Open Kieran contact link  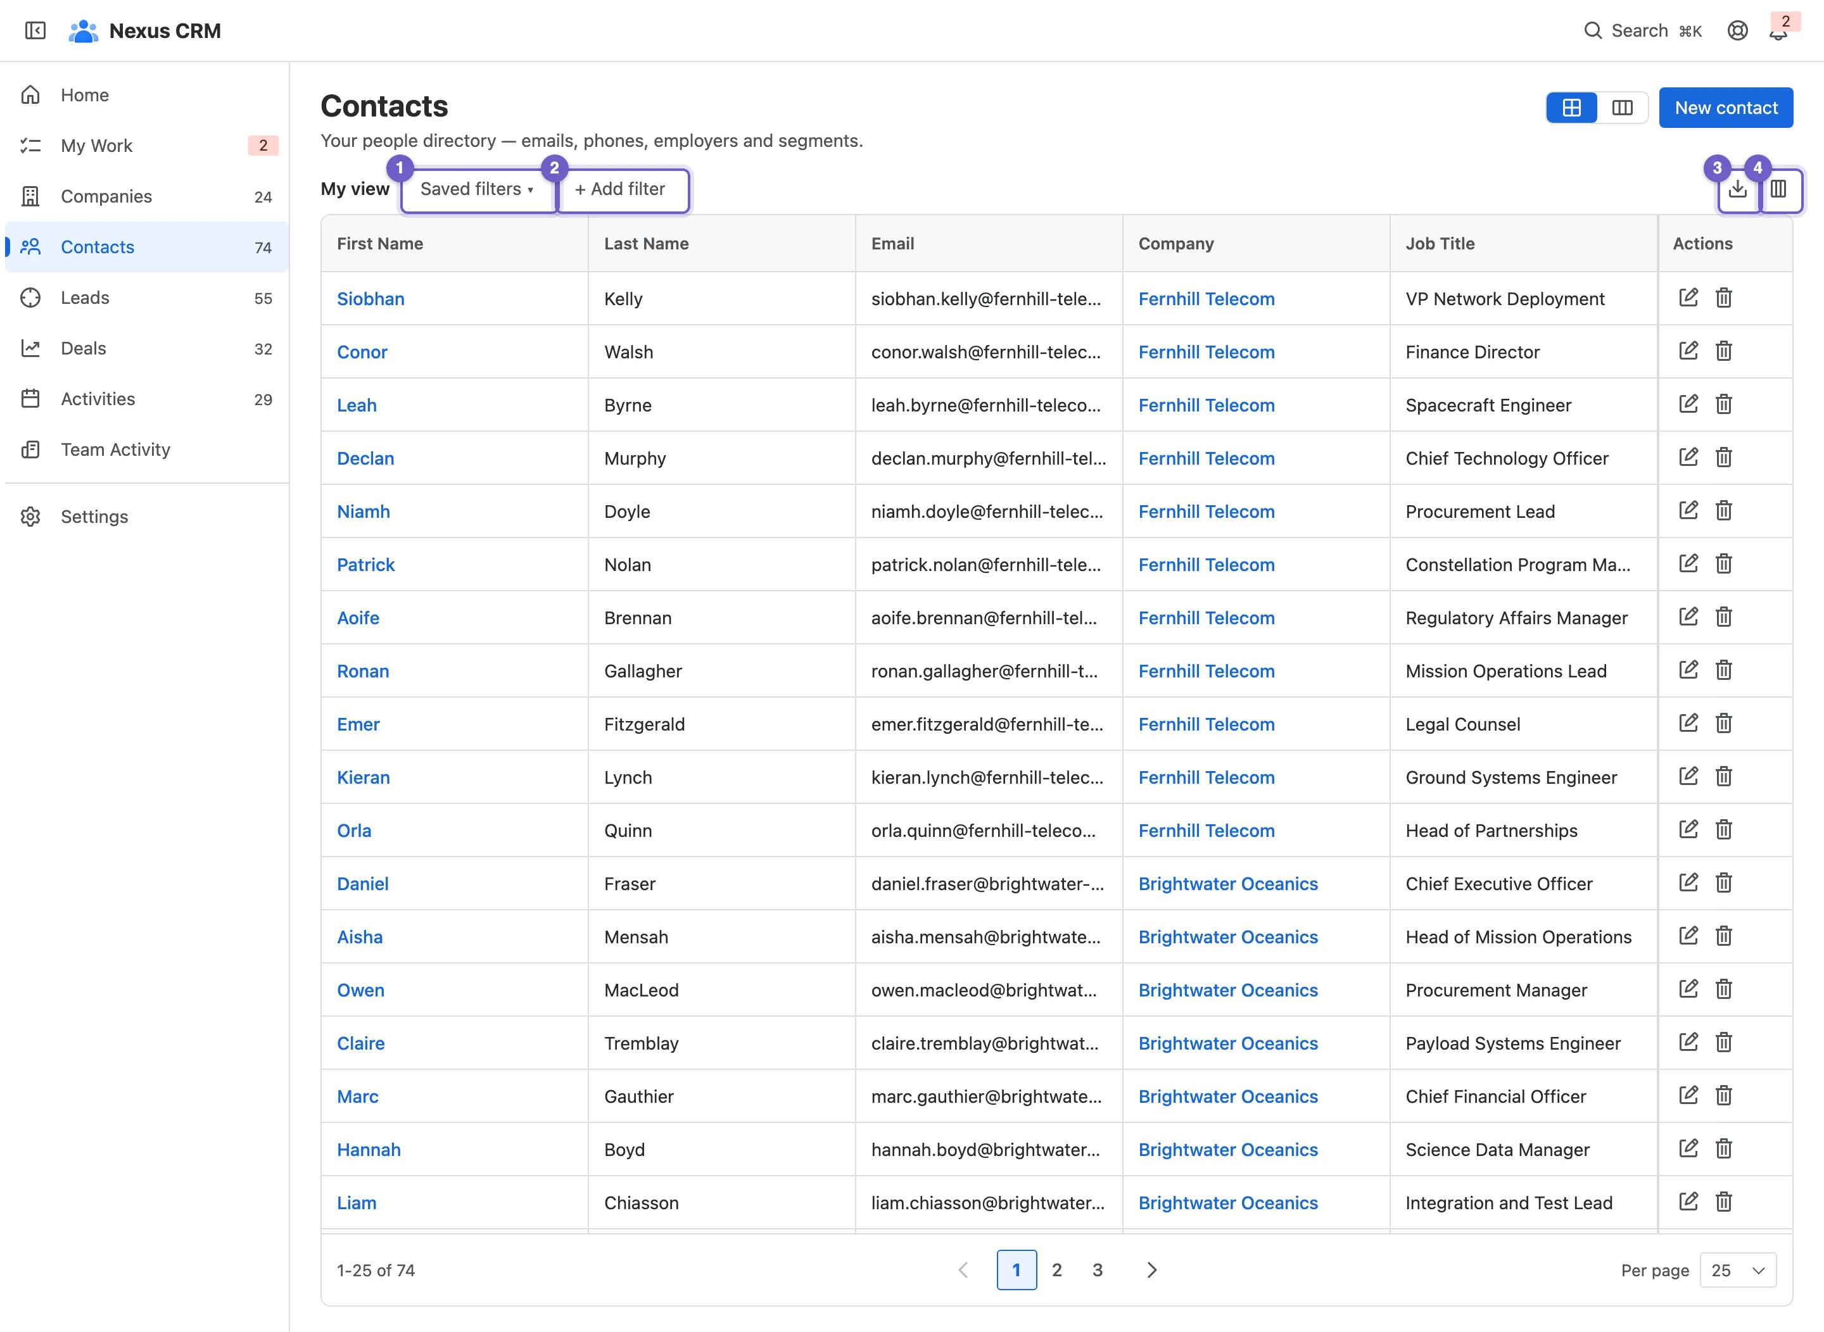[363, 778]
